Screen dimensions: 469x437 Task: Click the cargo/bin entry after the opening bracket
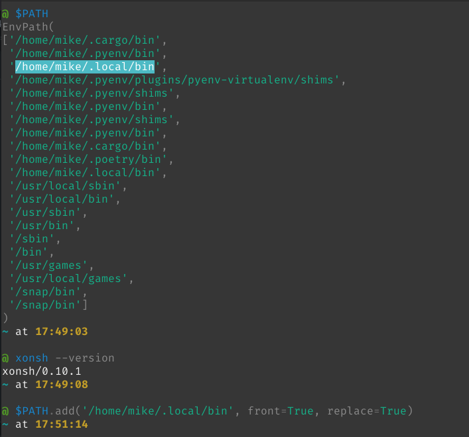point(85,40)
